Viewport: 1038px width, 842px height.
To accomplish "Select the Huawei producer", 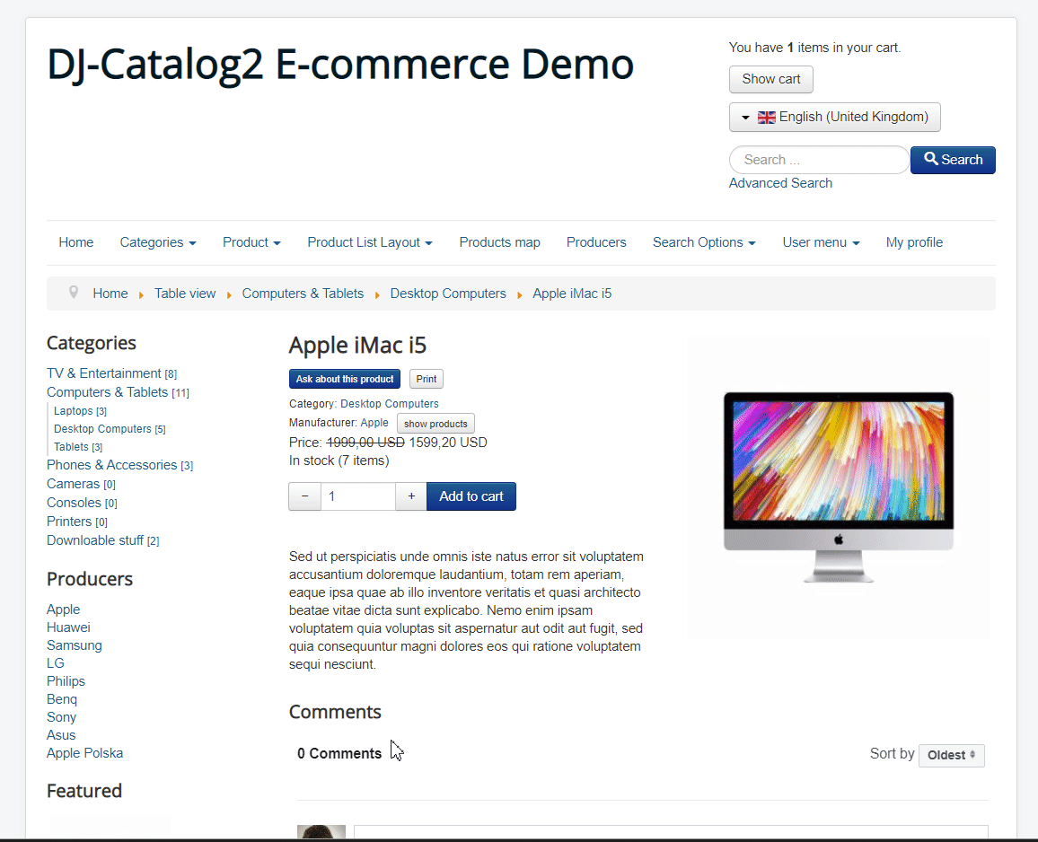I will [68, 627].
